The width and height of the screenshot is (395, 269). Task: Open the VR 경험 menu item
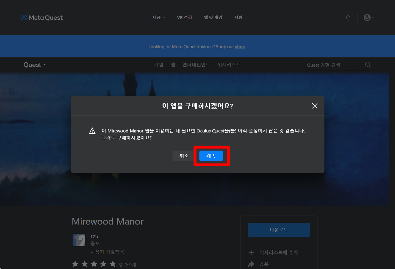coord(184,18)
